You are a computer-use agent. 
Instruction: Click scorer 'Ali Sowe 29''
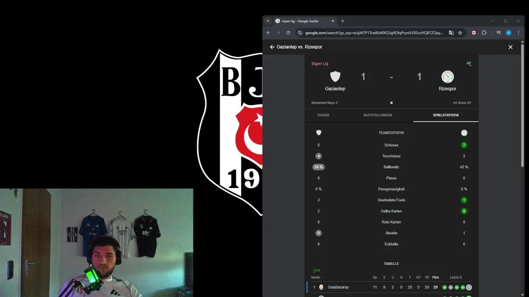coord(462,103)
